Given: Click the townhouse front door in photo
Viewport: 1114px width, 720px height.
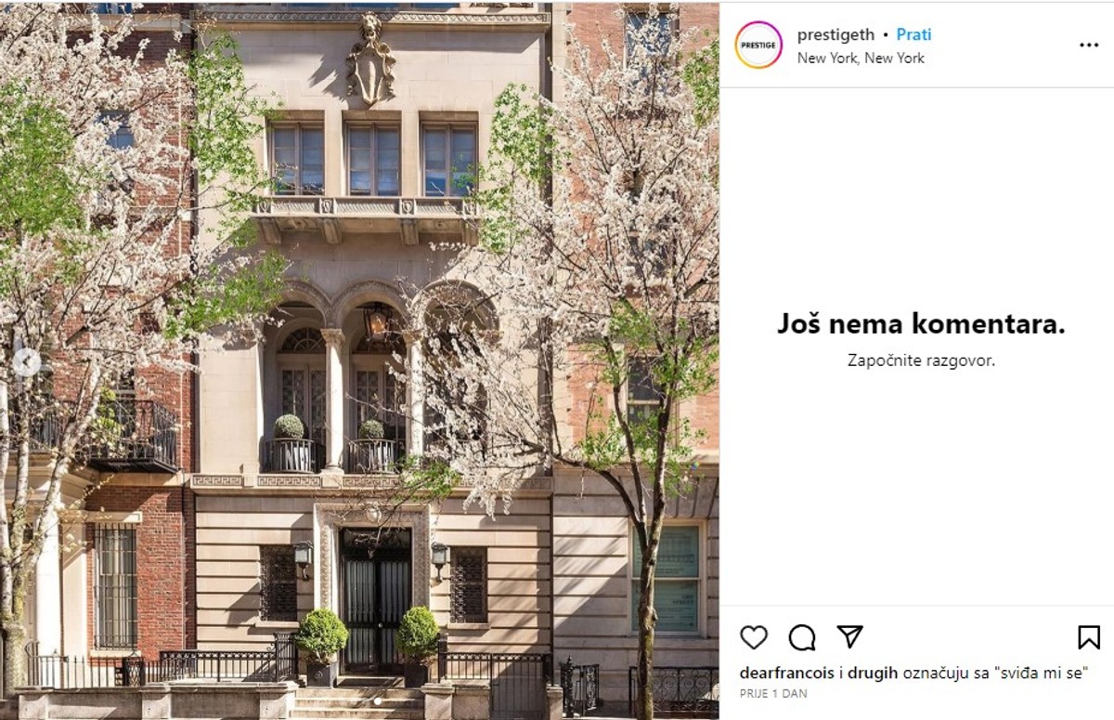Looking at the screenshot, I should (x=374, y=600).
